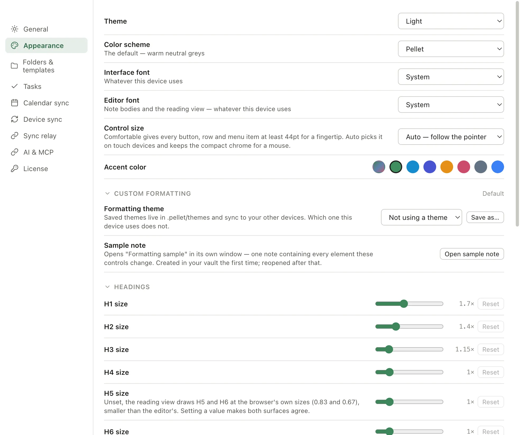520x435 pixels.
Task: Open the Theme dropdown showing Light
Action: point(451,21)
